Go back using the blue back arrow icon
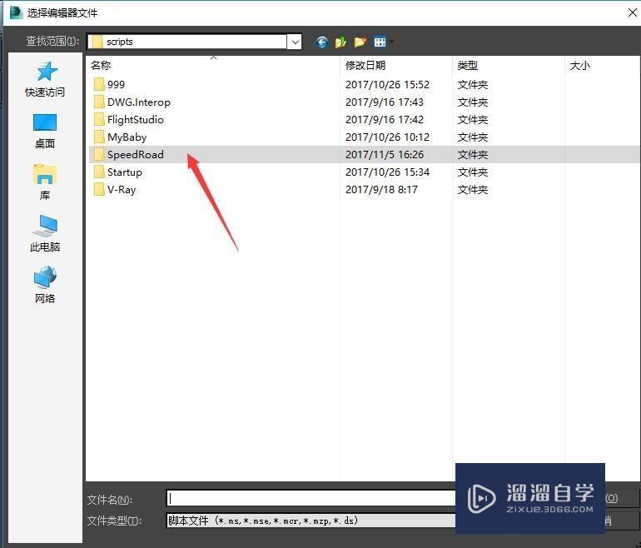The width and height of the screenshot is (641, 548). point(321,42)
